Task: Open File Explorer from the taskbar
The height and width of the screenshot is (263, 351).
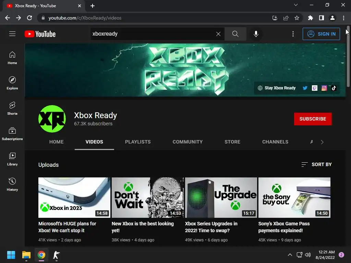Action: click(x=26, y=255)
